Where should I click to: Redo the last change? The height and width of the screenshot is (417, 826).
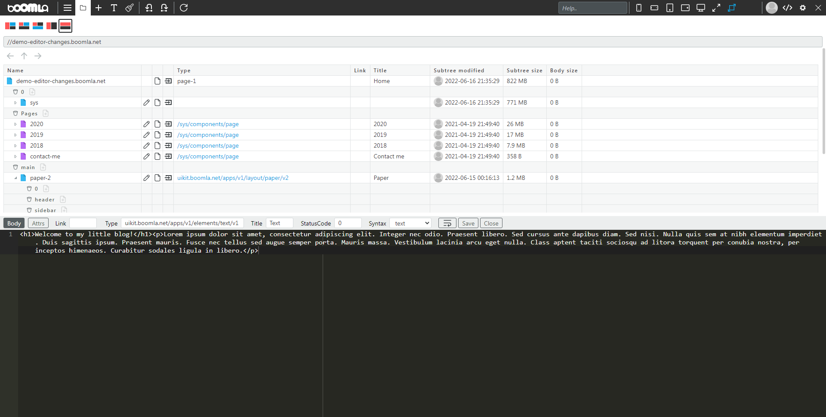point(164,8)
